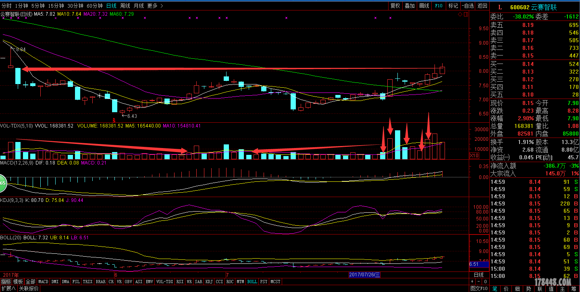This screenshot has height=292, width=580.
Task: Select the DMI indicator tab
Action: tap(55, 282)
